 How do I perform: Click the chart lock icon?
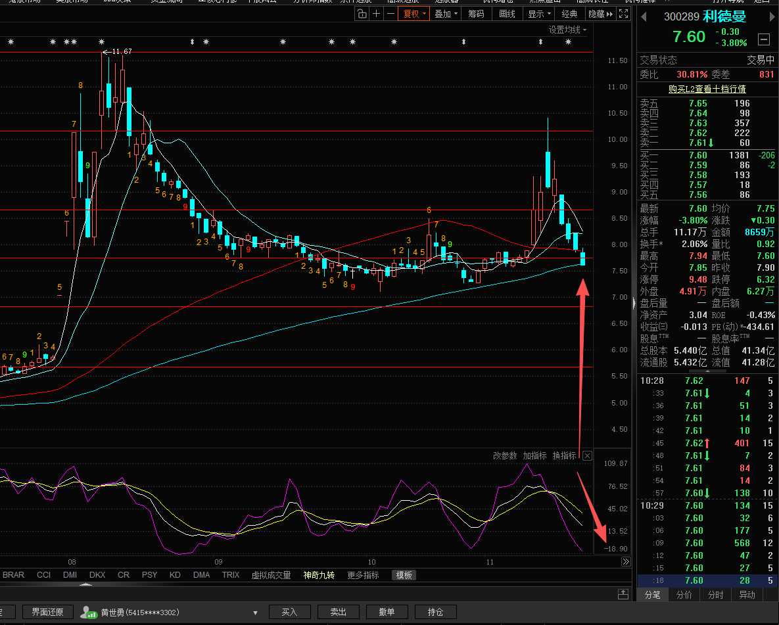pyautogui.click(x=362, y=14)
